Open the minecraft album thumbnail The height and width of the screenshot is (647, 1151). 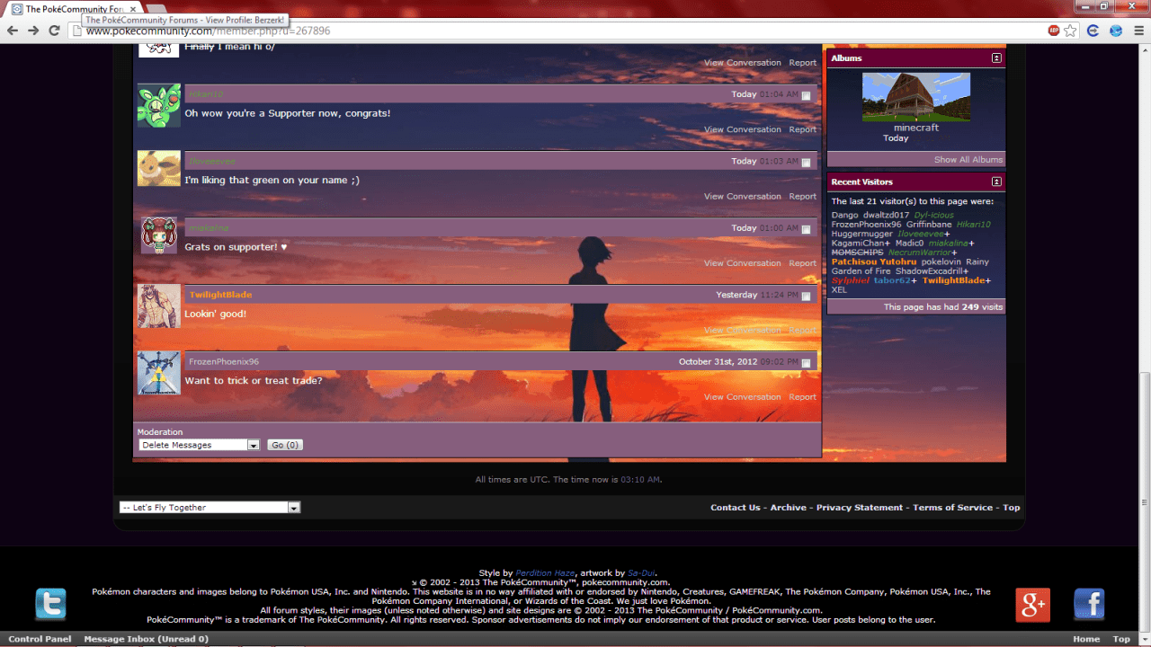point(916,97)
